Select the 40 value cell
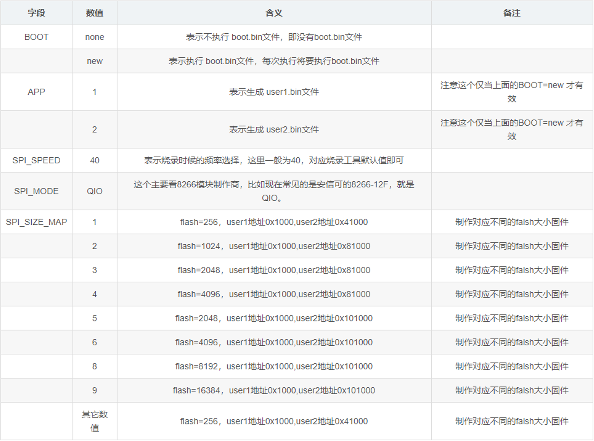This screenshot has height=441, width=594. tap(94, 160)
